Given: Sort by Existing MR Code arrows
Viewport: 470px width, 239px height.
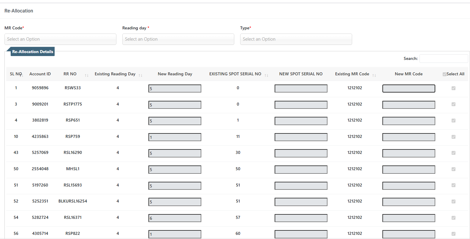Looking at the screenshot, I should point(374,75).
